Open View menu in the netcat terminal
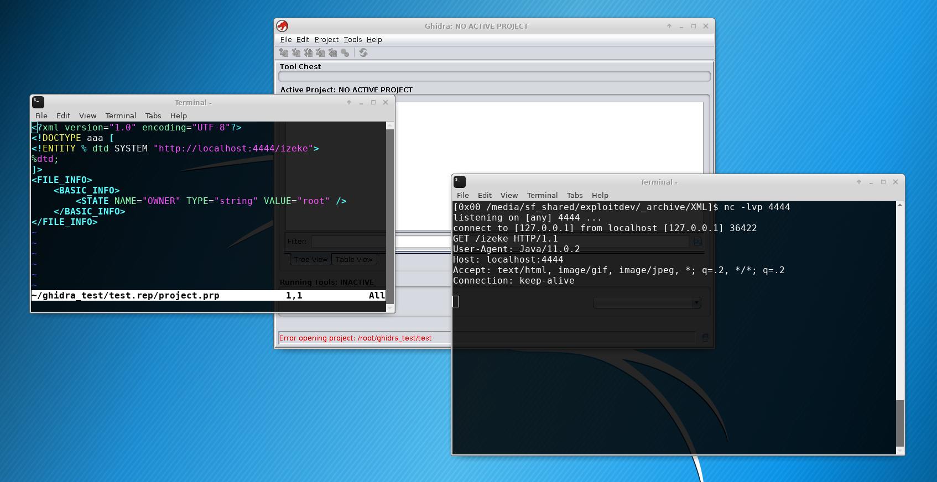This screenshot has width=937, height=482. point(509,195)
